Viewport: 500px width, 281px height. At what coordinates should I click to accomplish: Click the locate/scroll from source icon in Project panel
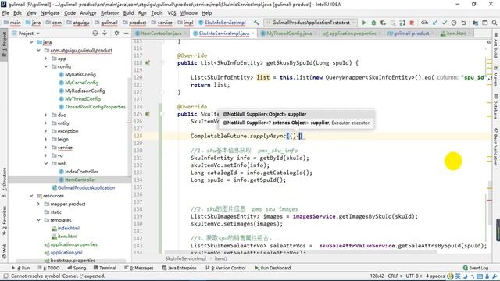click(95, 33)
